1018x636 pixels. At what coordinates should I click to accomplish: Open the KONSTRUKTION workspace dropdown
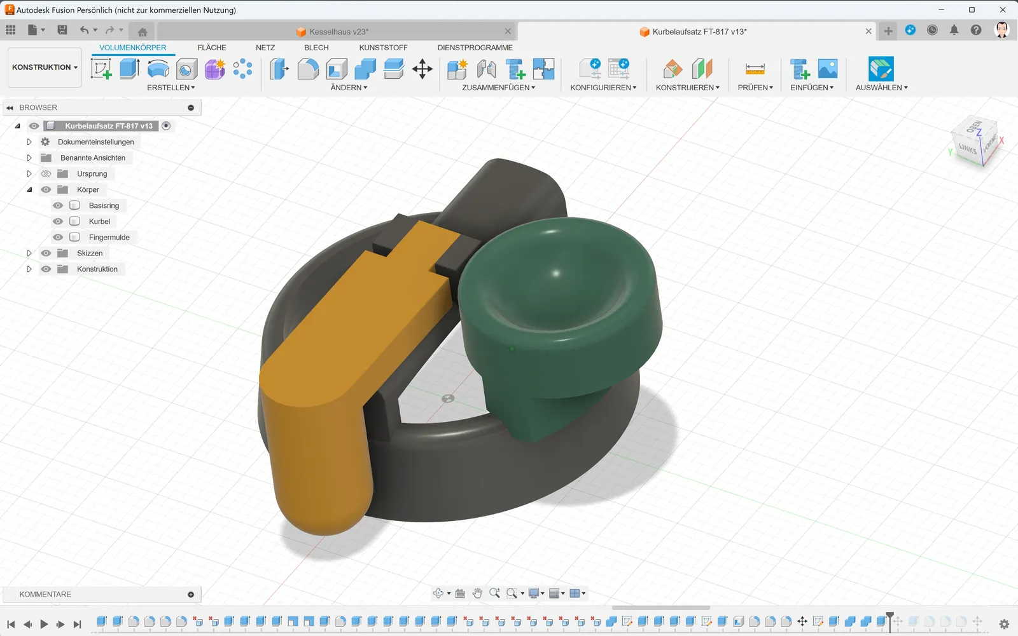[45, 67]
